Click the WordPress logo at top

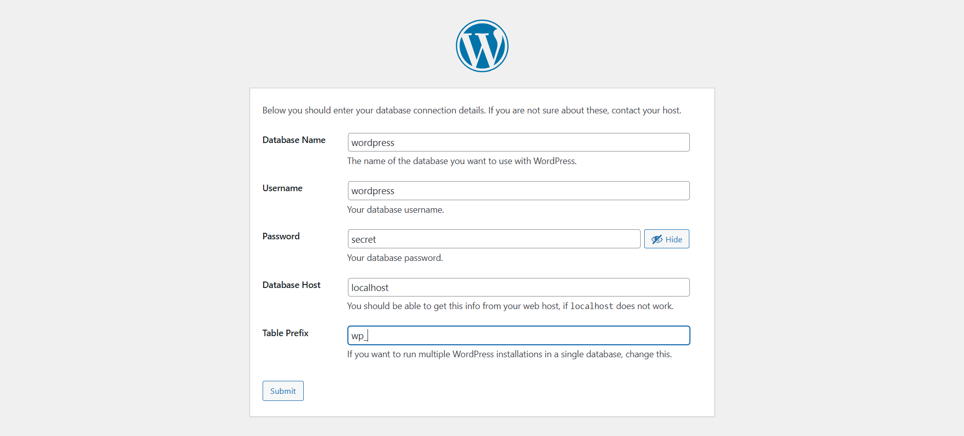coord(482,46)
